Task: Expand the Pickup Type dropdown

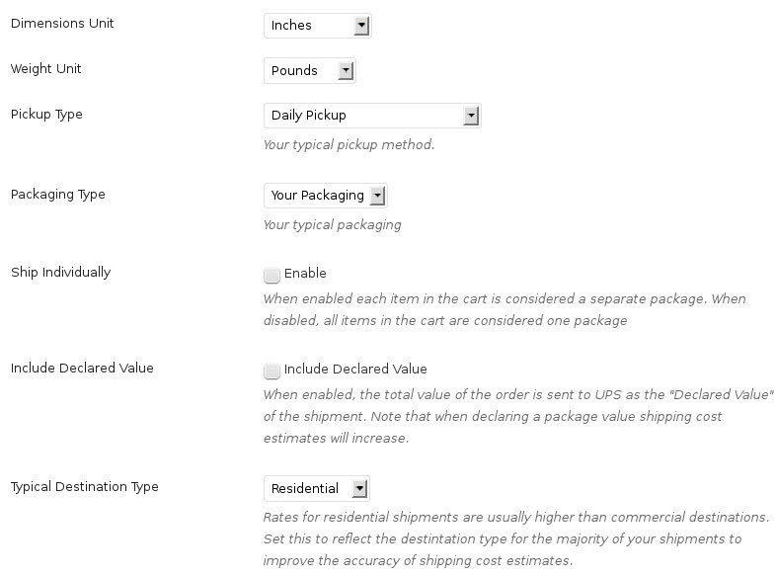Action: [x=371, y=116]
